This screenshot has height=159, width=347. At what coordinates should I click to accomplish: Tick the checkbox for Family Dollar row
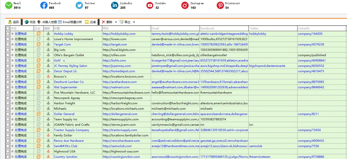(x=8, y=135)
